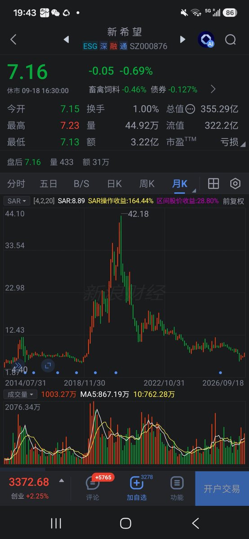Tap the 最低 7.13 value
Viewport: 249px width, 539px height.
click(70, 142)
